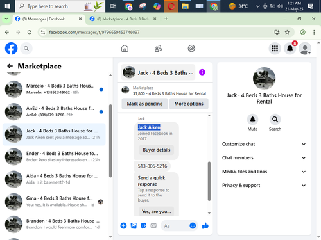Open the Chrome three-dot menu
The image size is (321, 240).
314,32
